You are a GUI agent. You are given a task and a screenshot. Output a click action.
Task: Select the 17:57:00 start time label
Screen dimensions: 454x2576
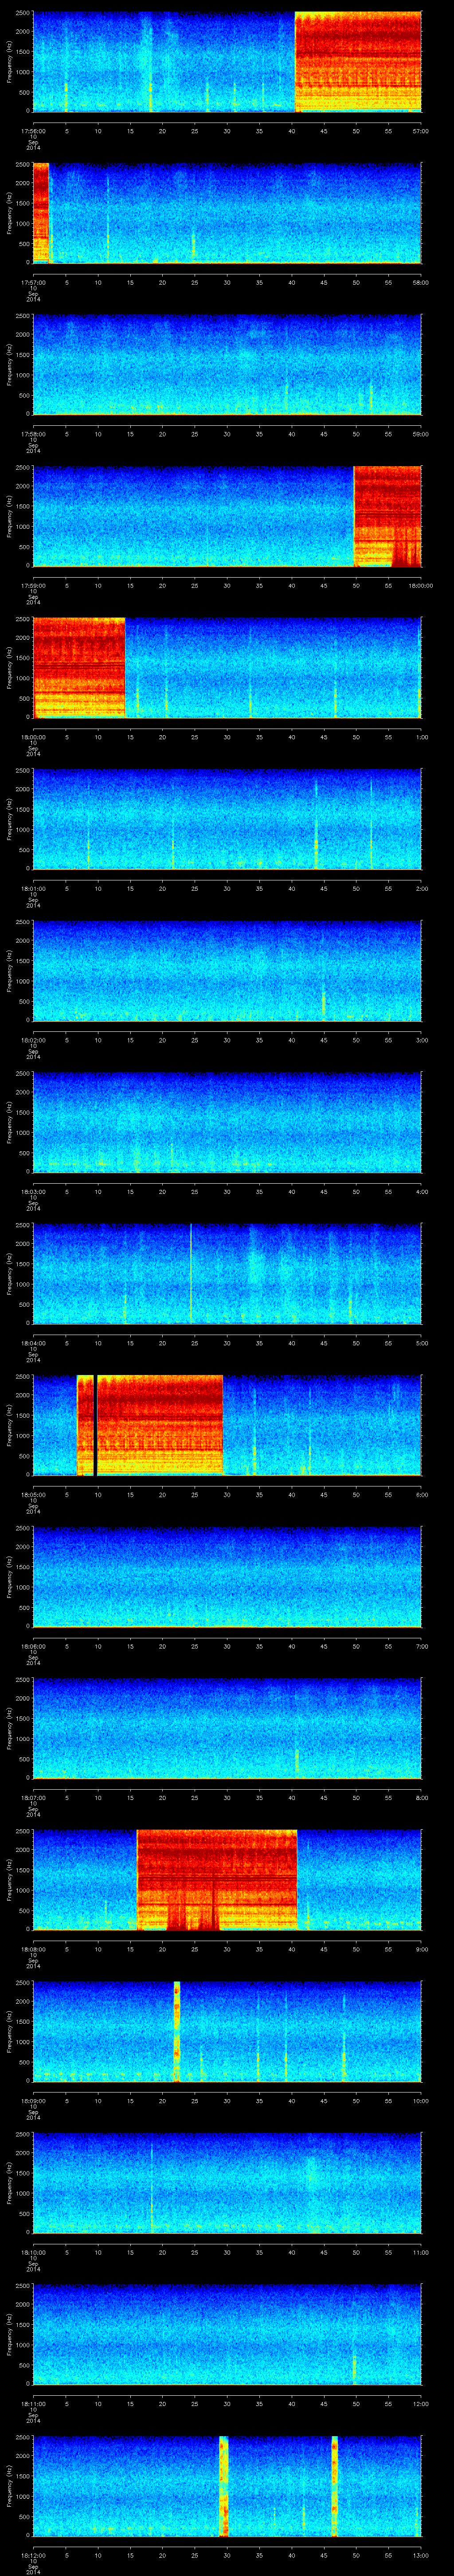[x=32, y=282]
